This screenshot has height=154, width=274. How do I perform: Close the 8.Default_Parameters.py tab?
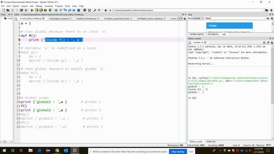[x=98, y=18]
